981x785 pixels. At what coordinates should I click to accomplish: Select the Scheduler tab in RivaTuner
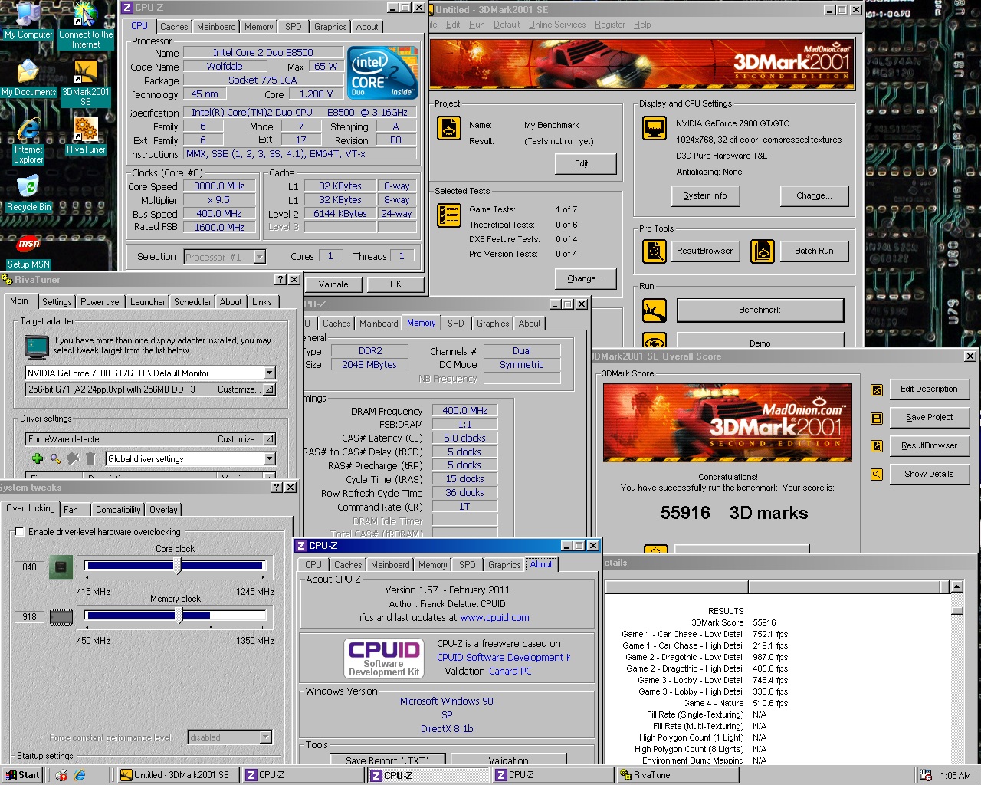[192, 302]
